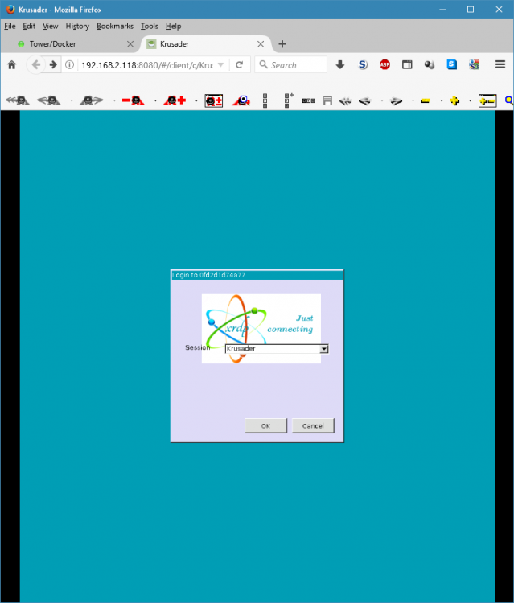The image size is (514, 603).
Task: Click the dark left-pointing wing icon
Action: [x=364, y=101]
